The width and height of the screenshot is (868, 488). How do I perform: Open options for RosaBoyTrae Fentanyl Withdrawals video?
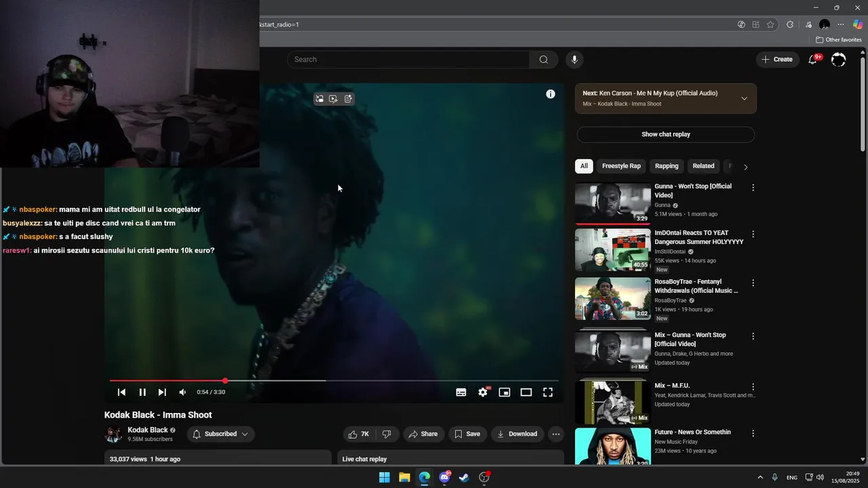pos(753,283)
